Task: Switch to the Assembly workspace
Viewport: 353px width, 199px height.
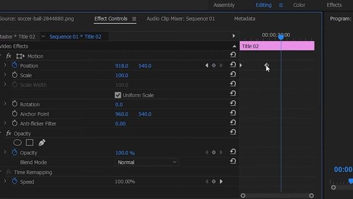Action: [x=224, y=5]
